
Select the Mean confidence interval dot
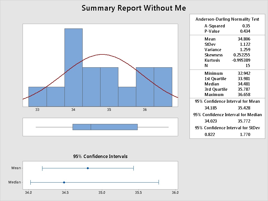[x=88, y=168]
